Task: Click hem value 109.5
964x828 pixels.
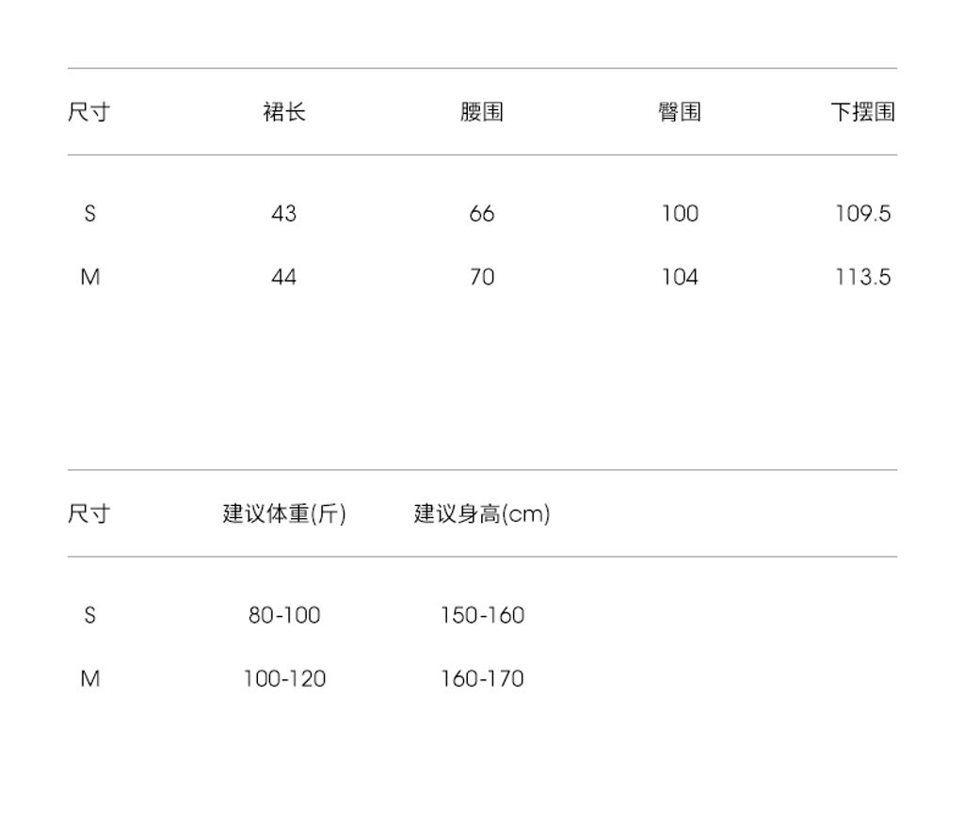Action: tap(862, 214)
